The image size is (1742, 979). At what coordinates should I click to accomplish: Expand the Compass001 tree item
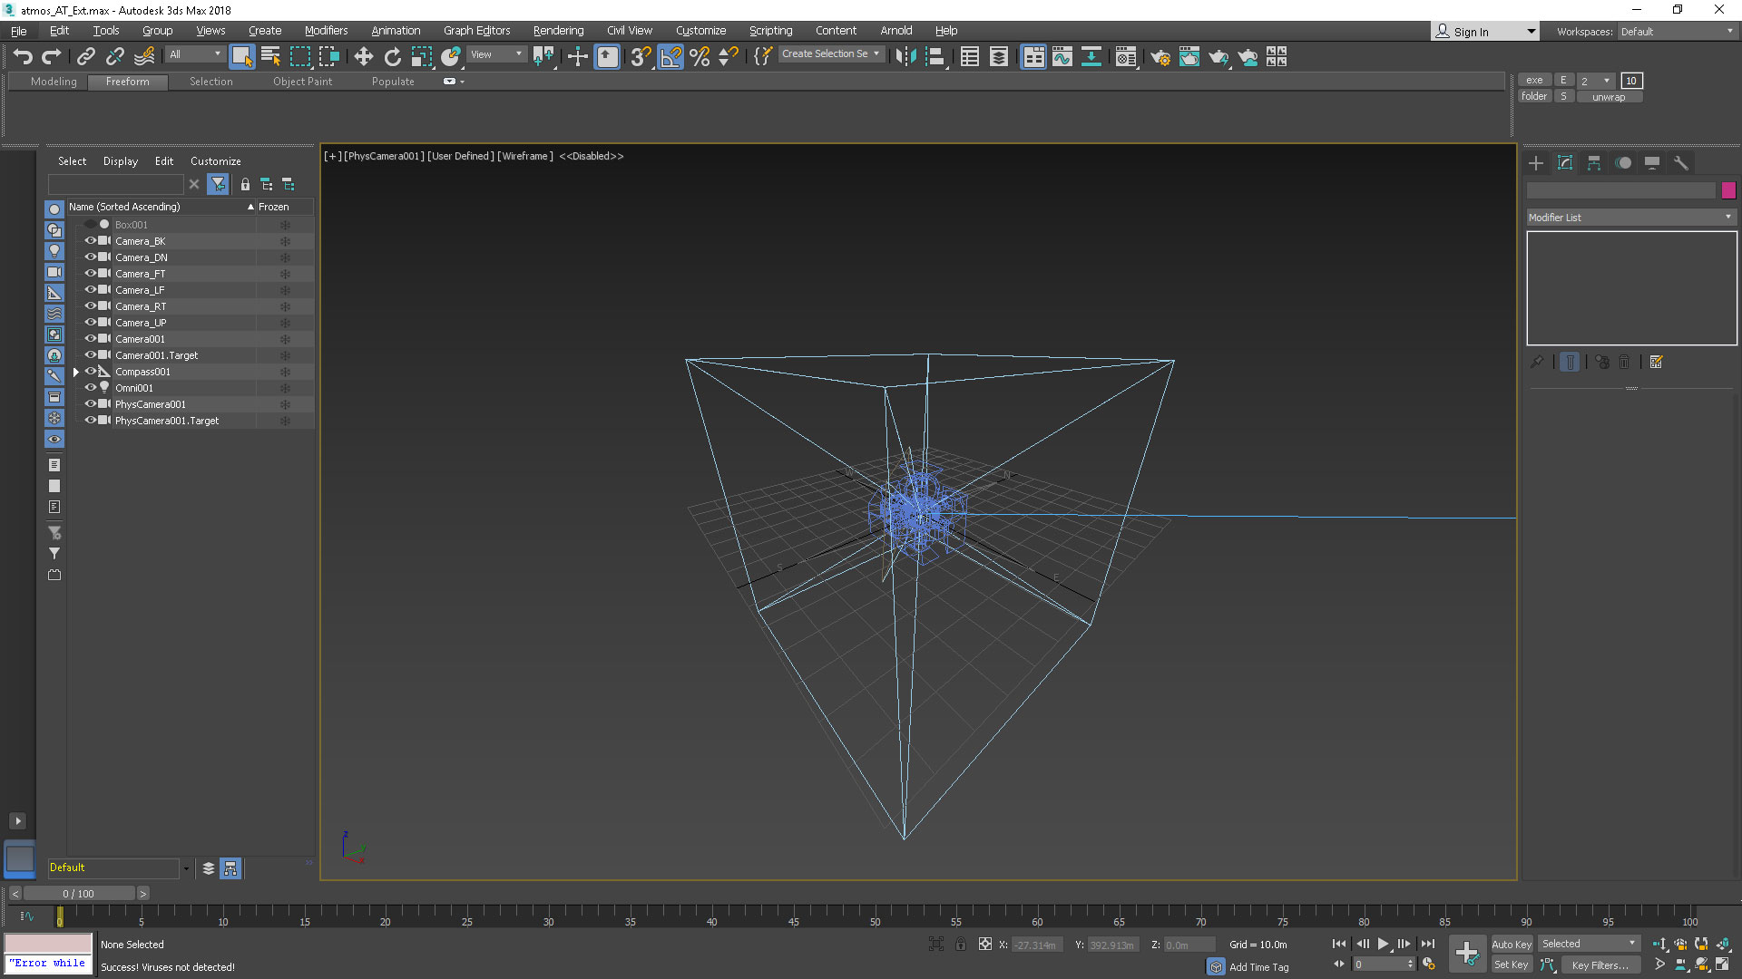[x=76, y=372]
